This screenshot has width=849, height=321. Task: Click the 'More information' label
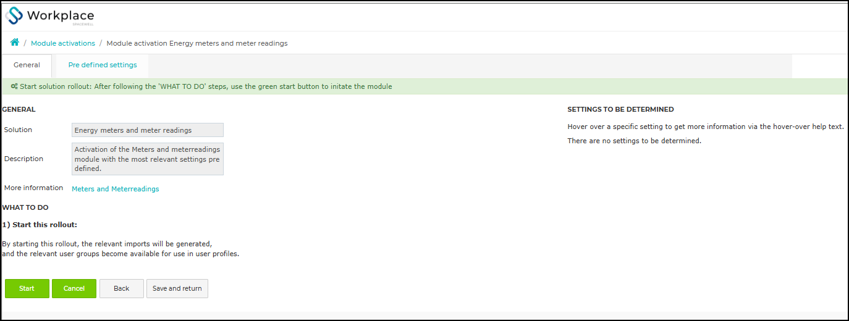point(34,188)
